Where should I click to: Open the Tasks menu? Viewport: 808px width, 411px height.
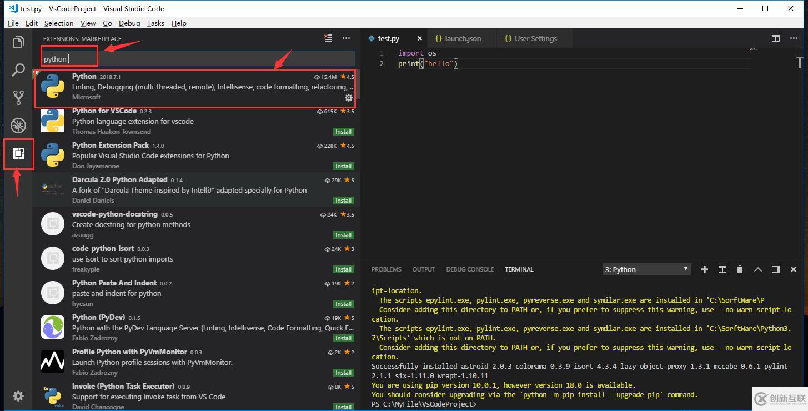(155, 23)
